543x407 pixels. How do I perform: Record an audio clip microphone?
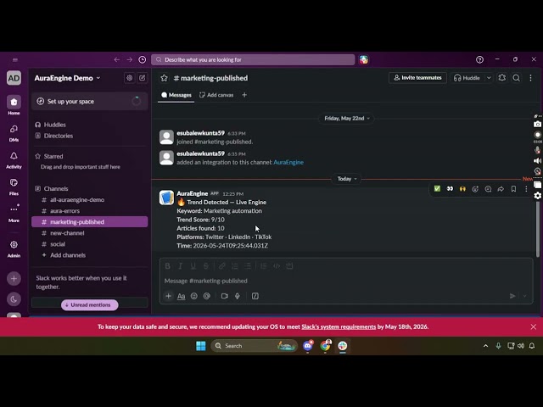(x=238, y=296)
